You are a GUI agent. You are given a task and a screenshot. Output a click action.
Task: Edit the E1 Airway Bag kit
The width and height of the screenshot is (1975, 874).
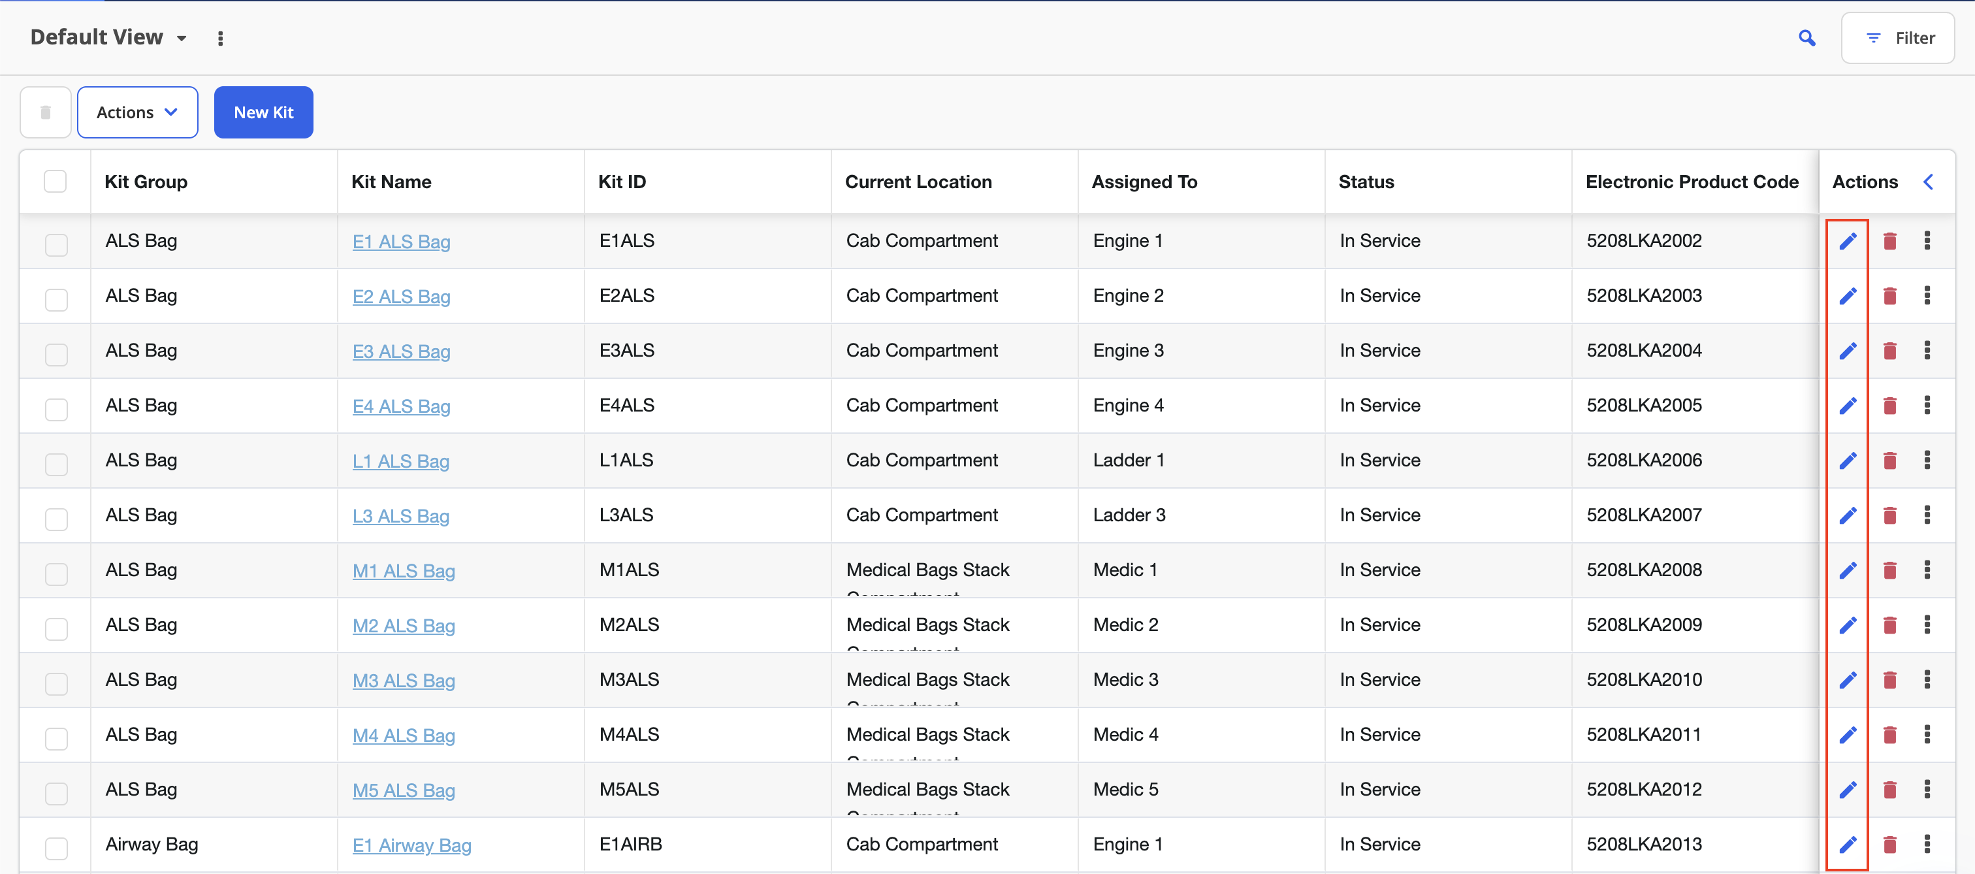(x=1848, y=844)
